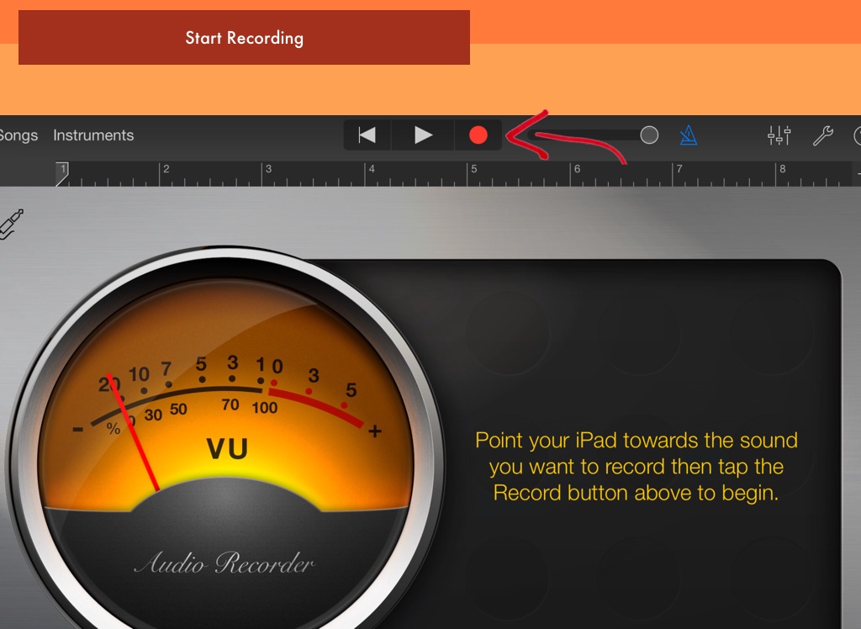
Task: Open the Instruments browser
Action: [93, 135]
